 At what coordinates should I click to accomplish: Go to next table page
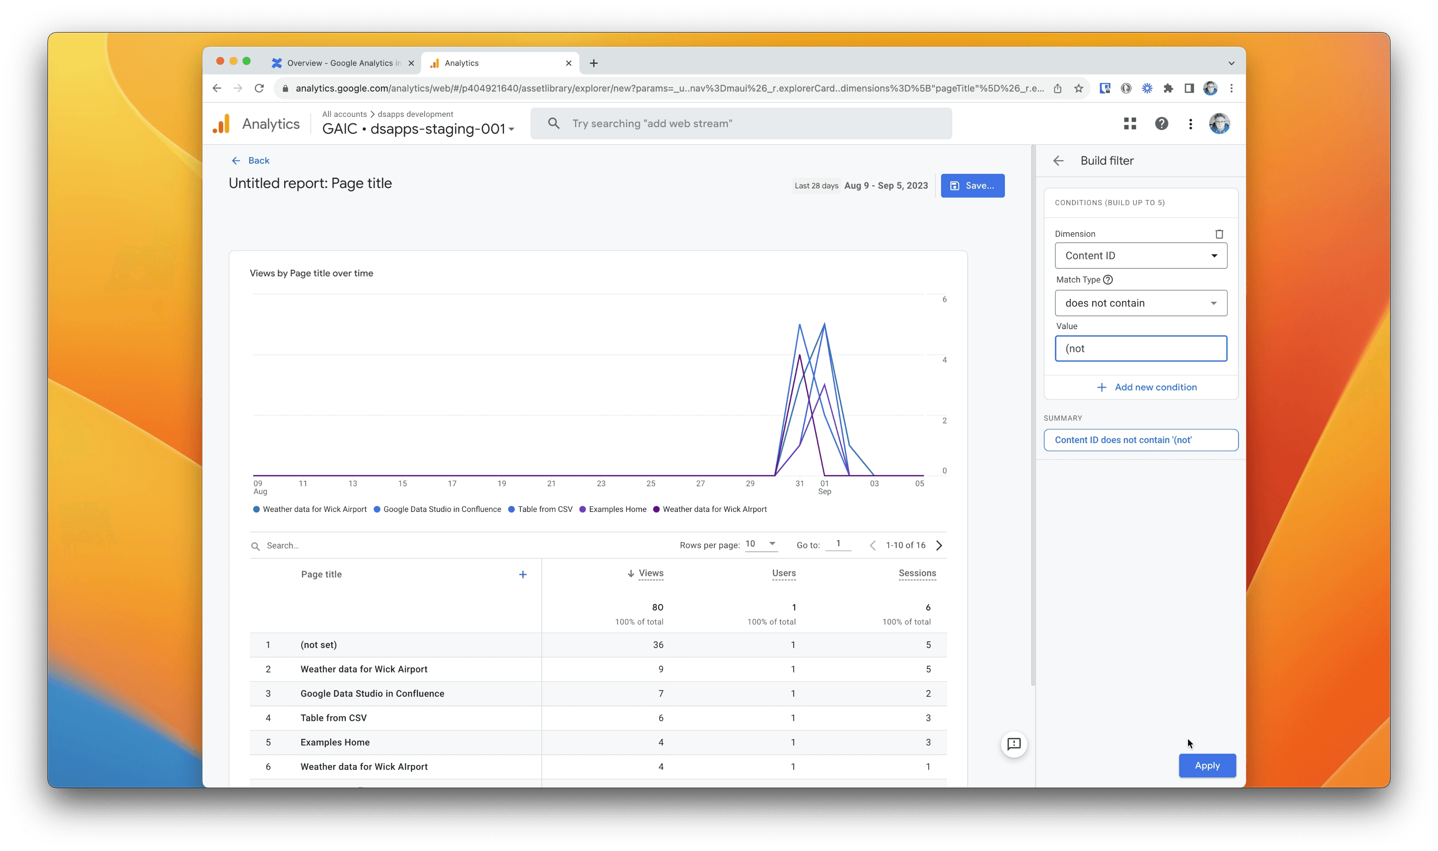pyautogui.click(x=938, y=546)
